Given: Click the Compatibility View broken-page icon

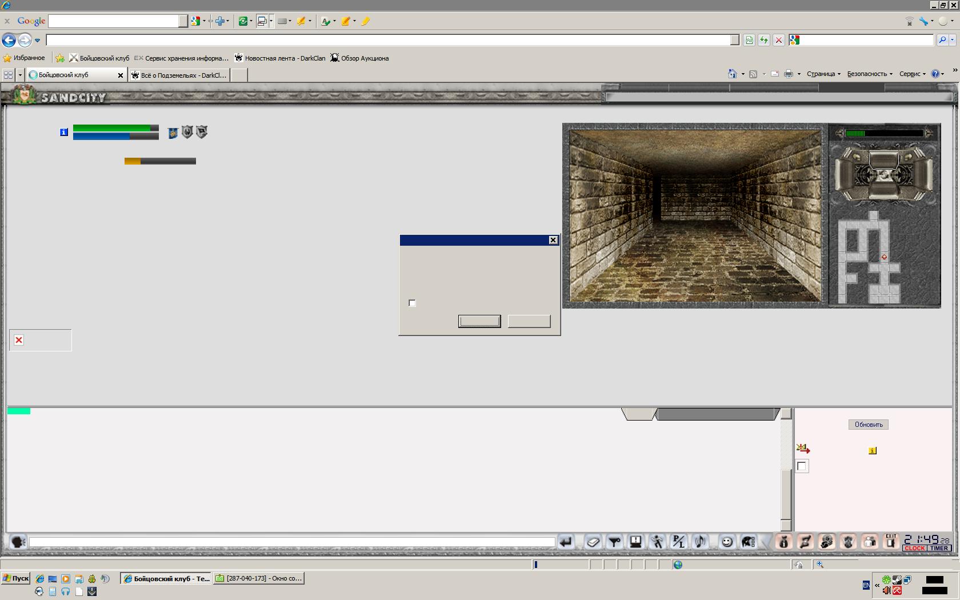Looking at the screenshot, I should [x=749, y=40].
